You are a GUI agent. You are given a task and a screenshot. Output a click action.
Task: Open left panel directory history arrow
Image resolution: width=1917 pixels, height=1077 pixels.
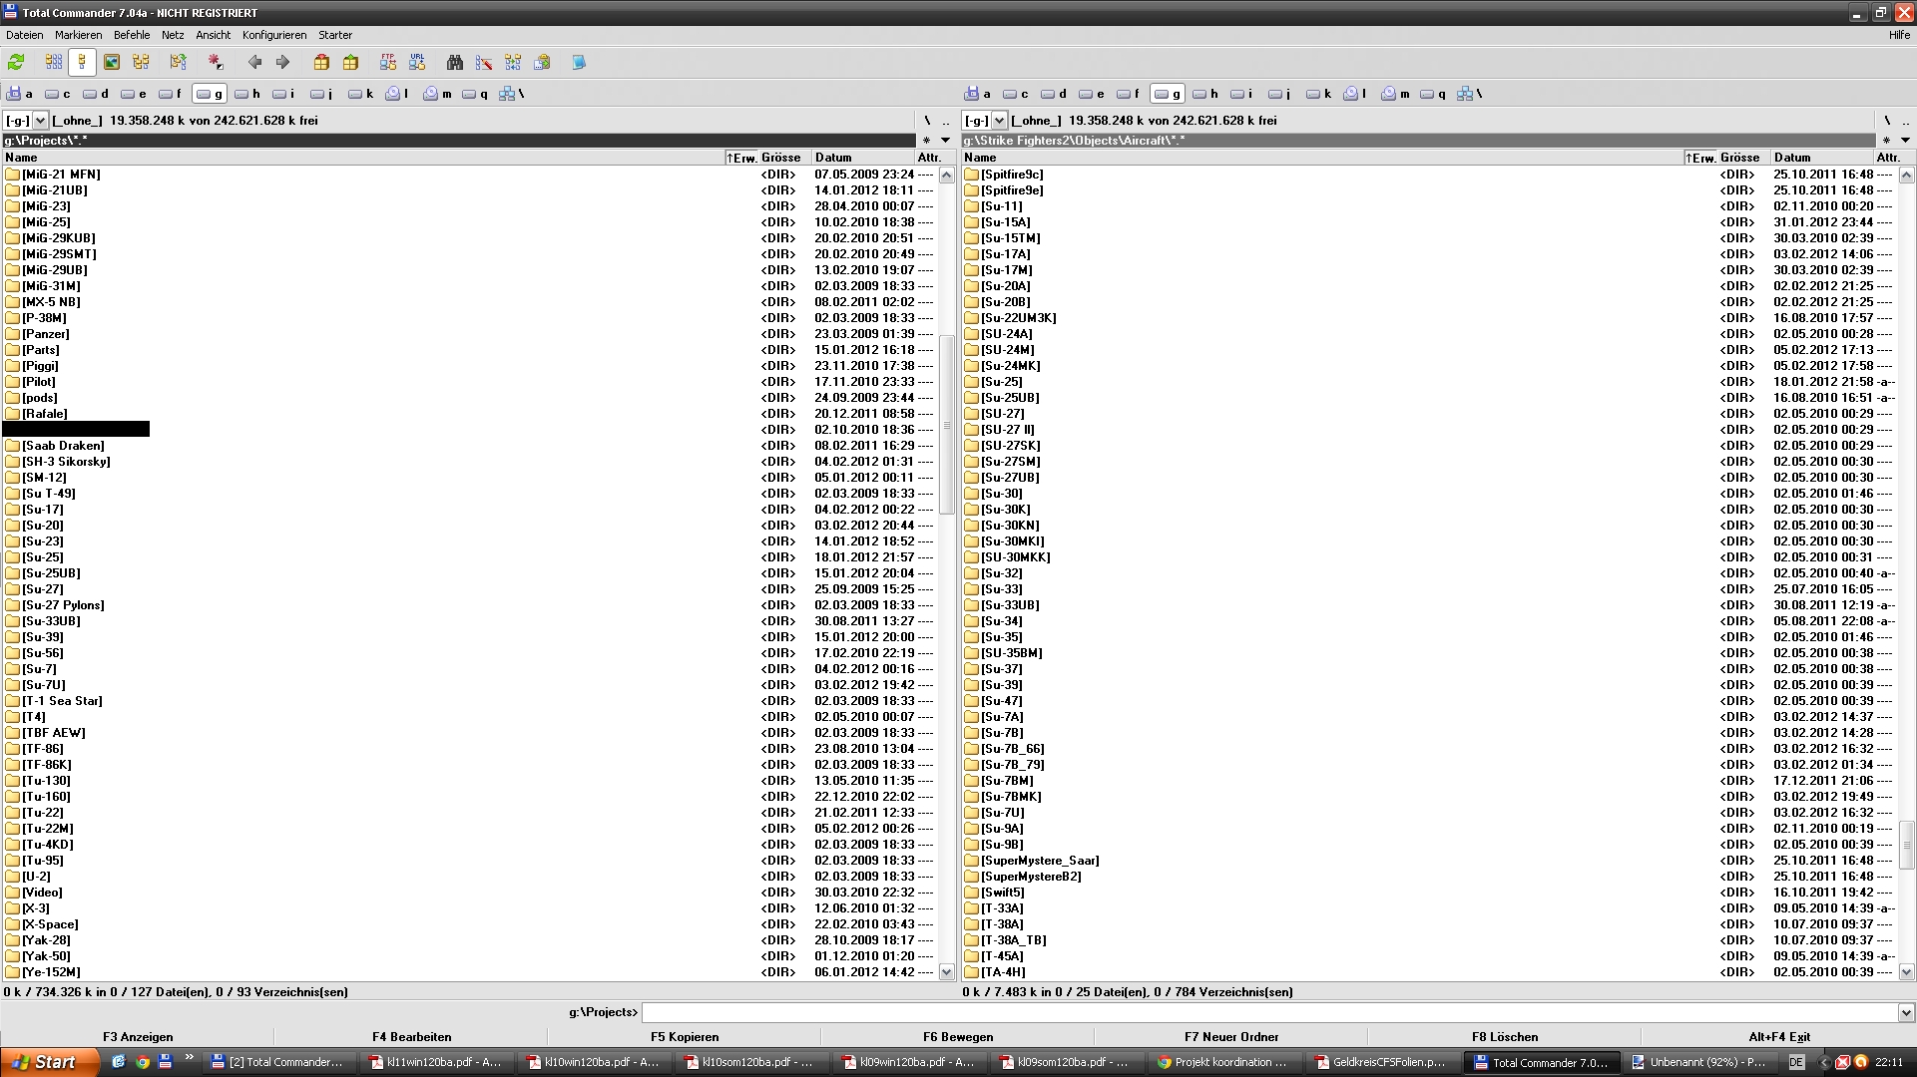pyautogui.click(x=945, y=141)
